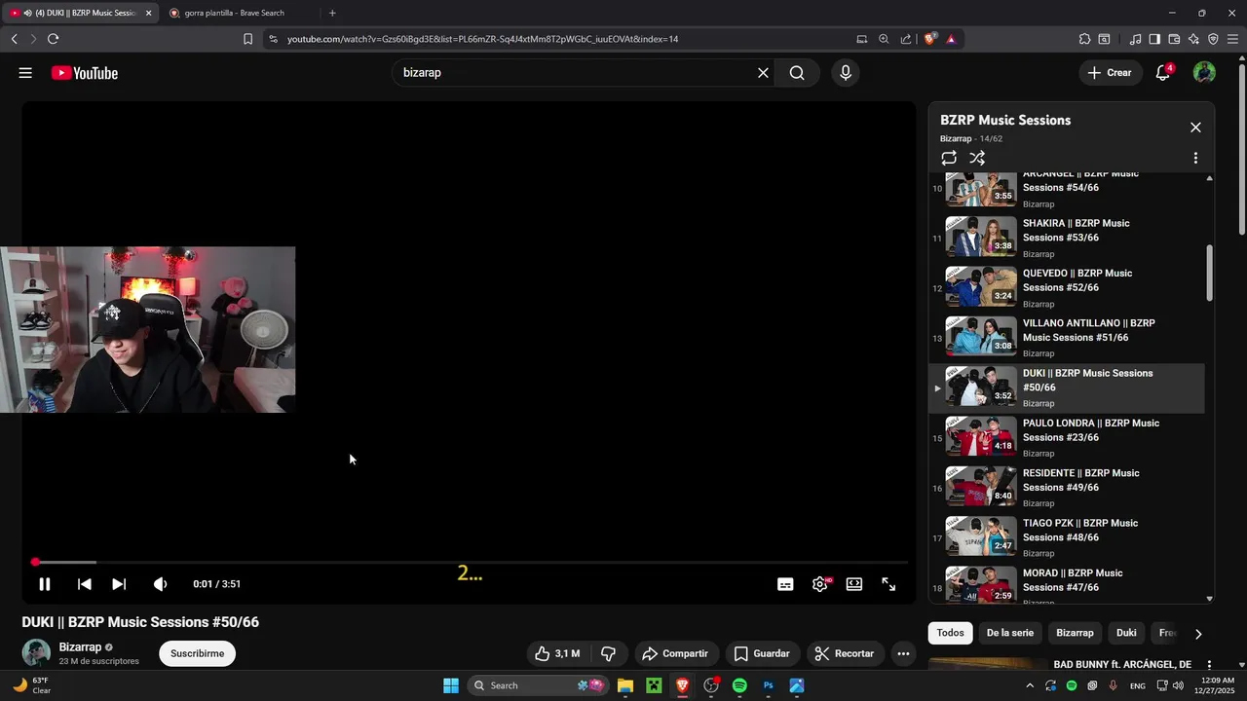Select the De la serie chip
1247x701 pixels.
[1010, 633]
